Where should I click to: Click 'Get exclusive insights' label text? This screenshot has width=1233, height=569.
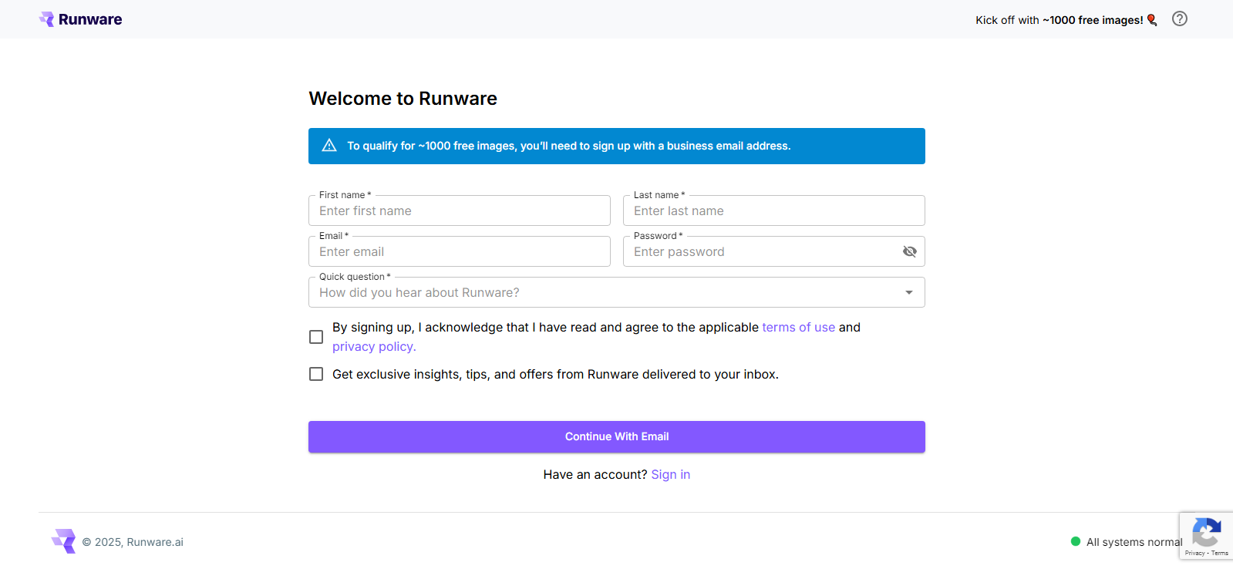(x=555, y=374)
